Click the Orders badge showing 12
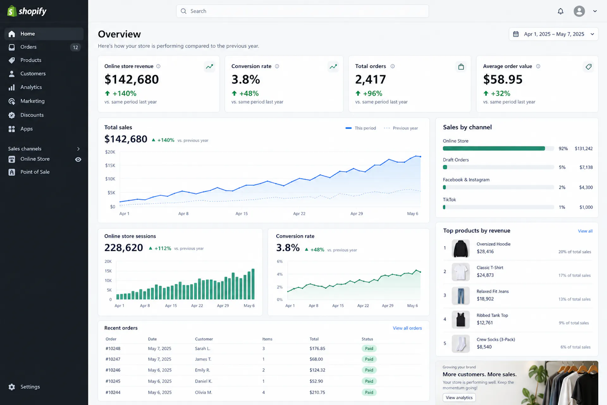Image resolution: width=607 pixels, height=405 pixels. coord(75,47)
